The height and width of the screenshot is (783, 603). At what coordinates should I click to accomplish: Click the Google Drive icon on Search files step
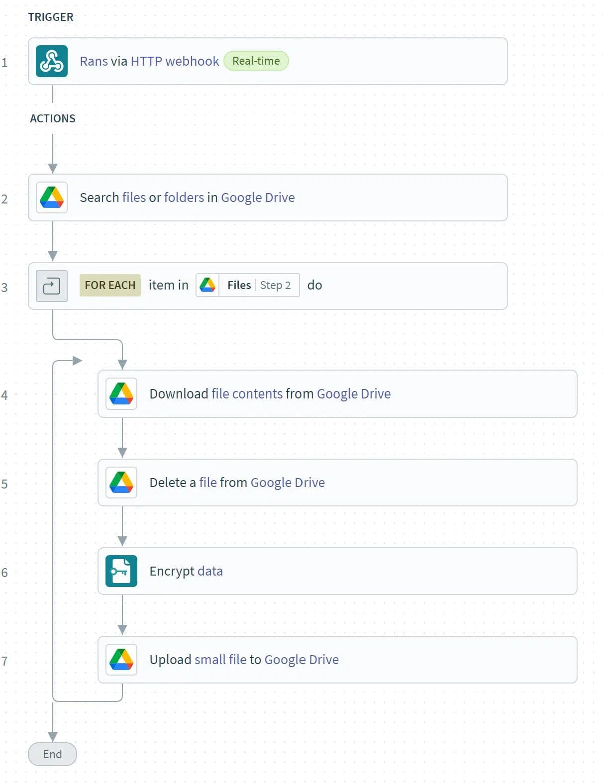pos(52,197)
